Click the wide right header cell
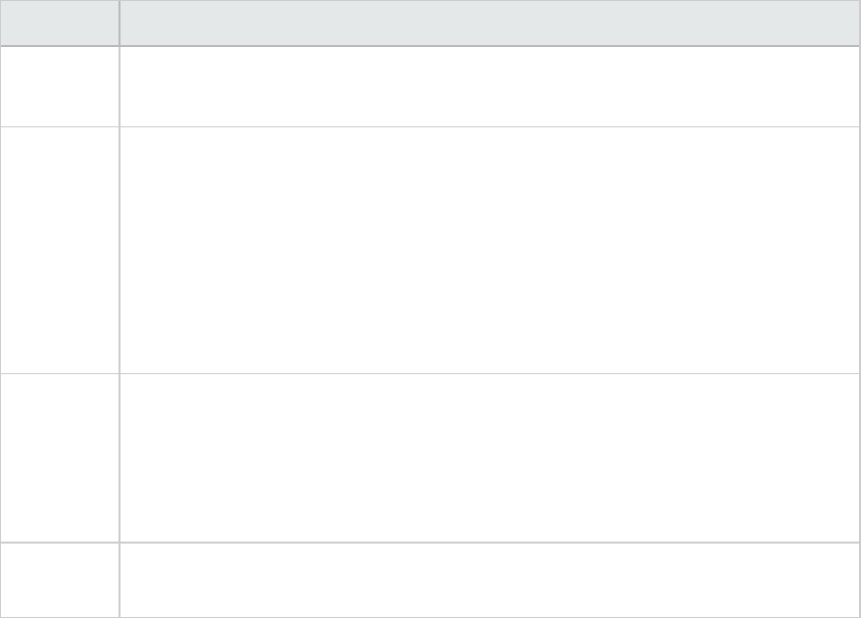This screenshot has width=861, height=618. pyautogui.click(x=483, y=23)
